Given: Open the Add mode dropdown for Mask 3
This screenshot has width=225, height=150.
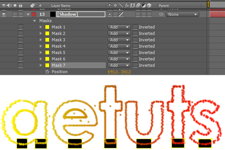Looking at the screenshot, I should 119,40.
